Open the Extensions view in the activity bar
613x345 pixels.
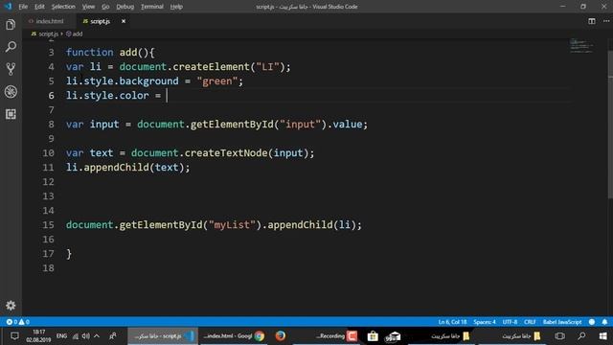tap(11, 114)
